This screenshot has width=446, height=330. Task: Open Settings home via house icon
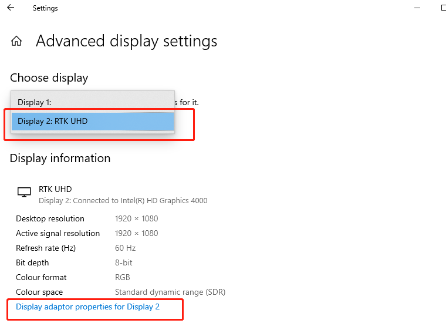16,41
